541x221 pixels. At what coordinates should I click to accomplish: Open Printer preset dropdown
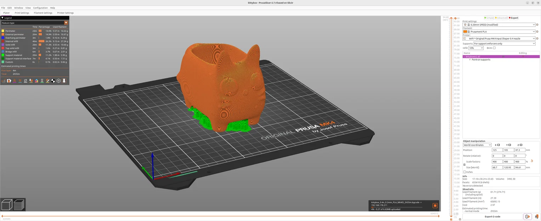click(499, 39)
